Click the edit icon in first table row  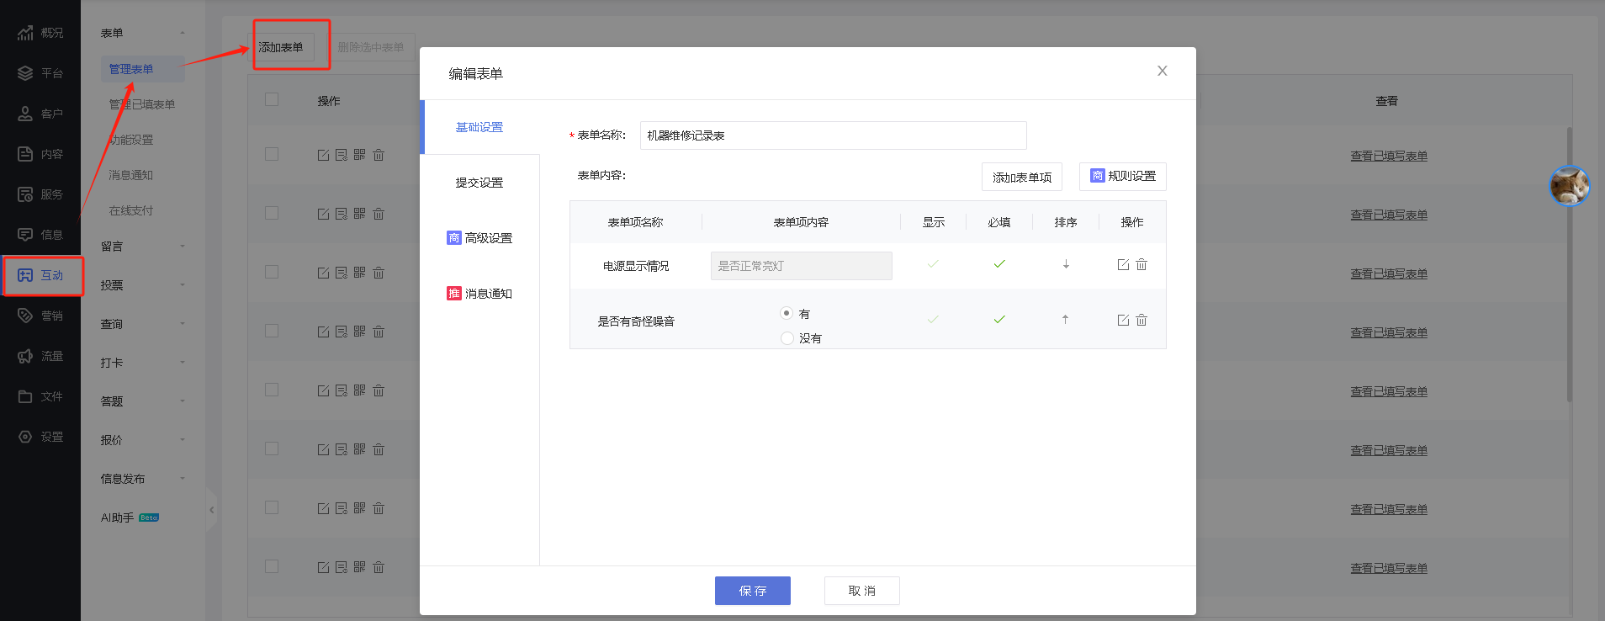coord(323,155)
